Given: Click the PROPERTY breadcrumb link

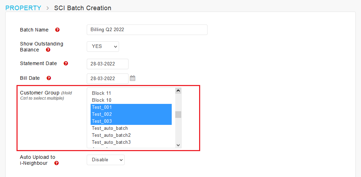Looking at the screenshot, I should 23,8.
